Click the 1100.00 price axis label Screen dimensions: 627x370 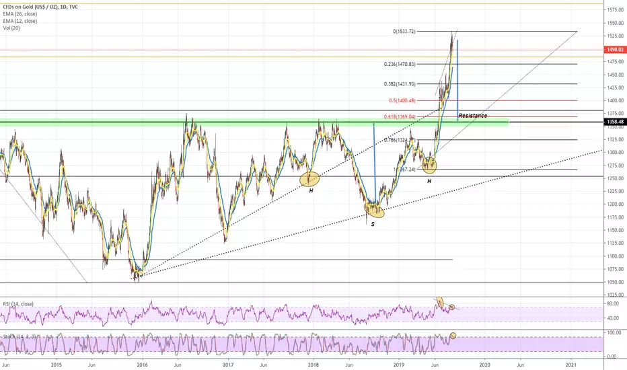tap(616, 256)
